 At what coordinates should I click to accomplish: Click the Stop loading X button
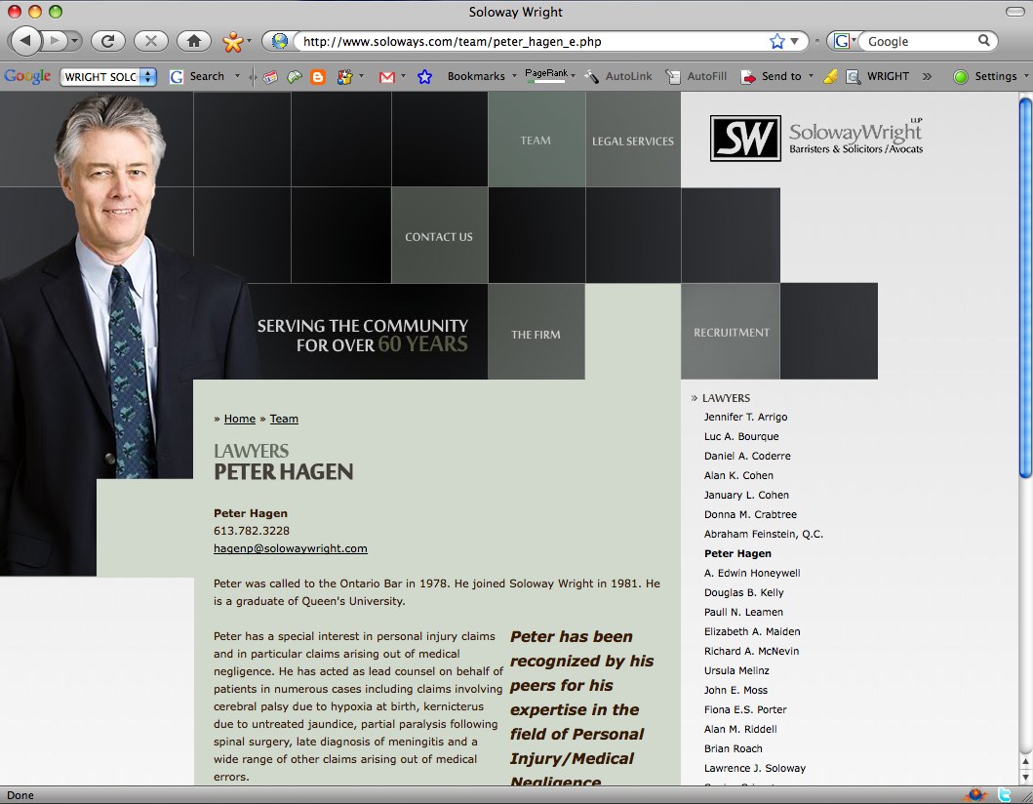151,41
